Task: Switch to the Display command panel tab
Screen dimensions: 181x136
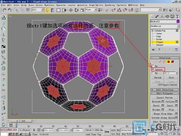Action: click(172, 16)
